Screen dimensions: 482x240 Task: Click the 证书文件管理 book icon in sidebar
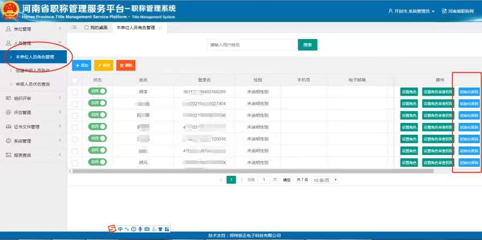[9, 127]
